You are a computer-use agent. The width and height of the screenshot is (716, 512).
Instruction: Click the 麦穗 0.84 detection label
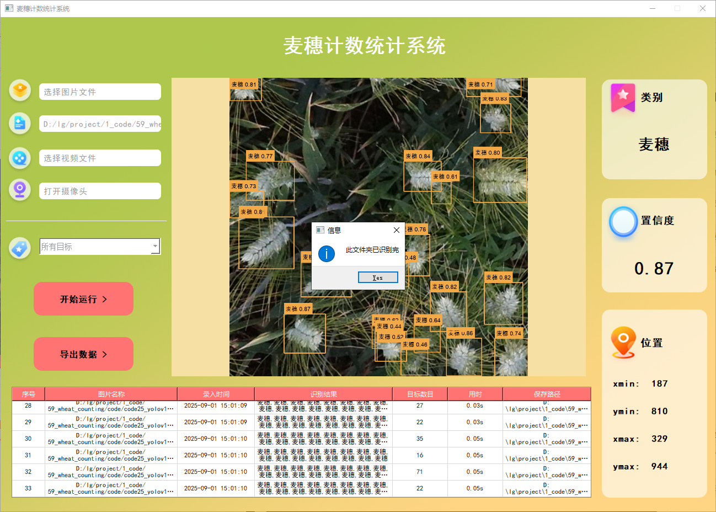pos(418,156)
